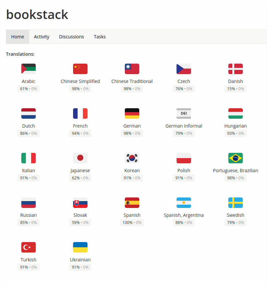Open the Argentina flag icon
The width and height of the screenshot is (267, 286).
click(183, 203)
